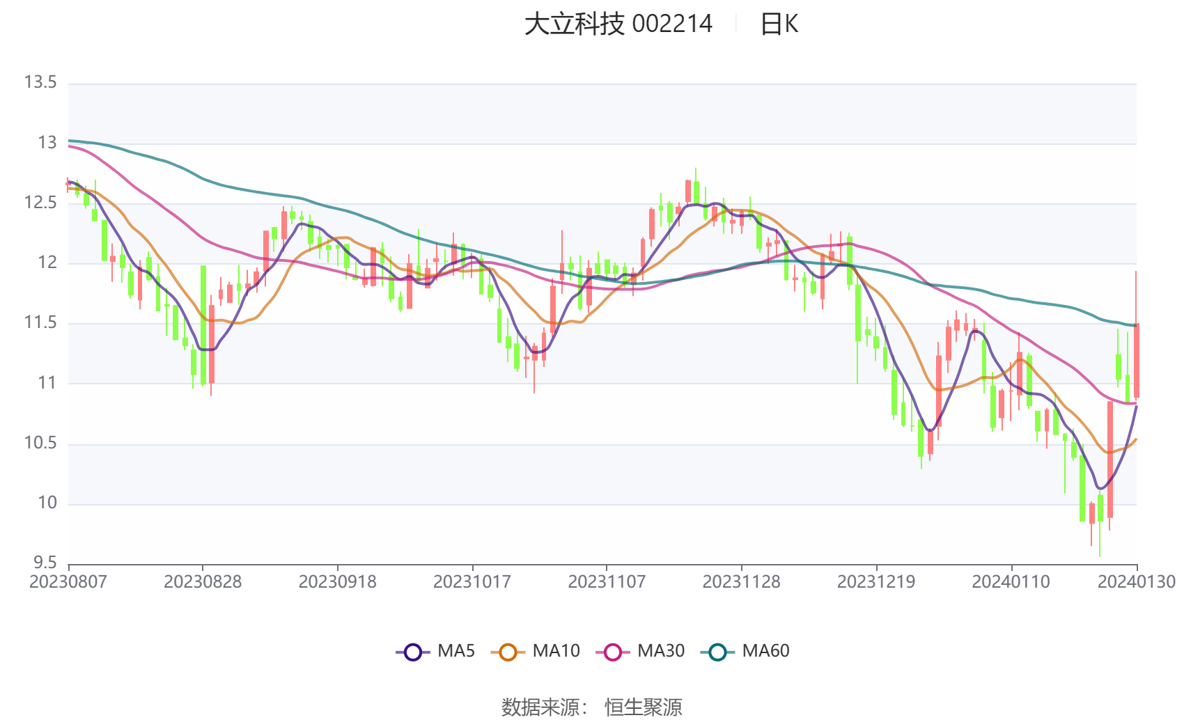The width and height of the screenshot is (1184, 720).
Task: Click the 恒生聚源 data source text
Action: pos(643,707)
